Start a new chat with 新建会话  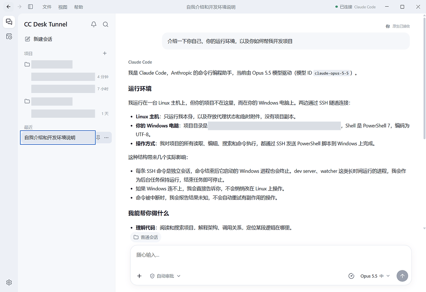[39, 39]
